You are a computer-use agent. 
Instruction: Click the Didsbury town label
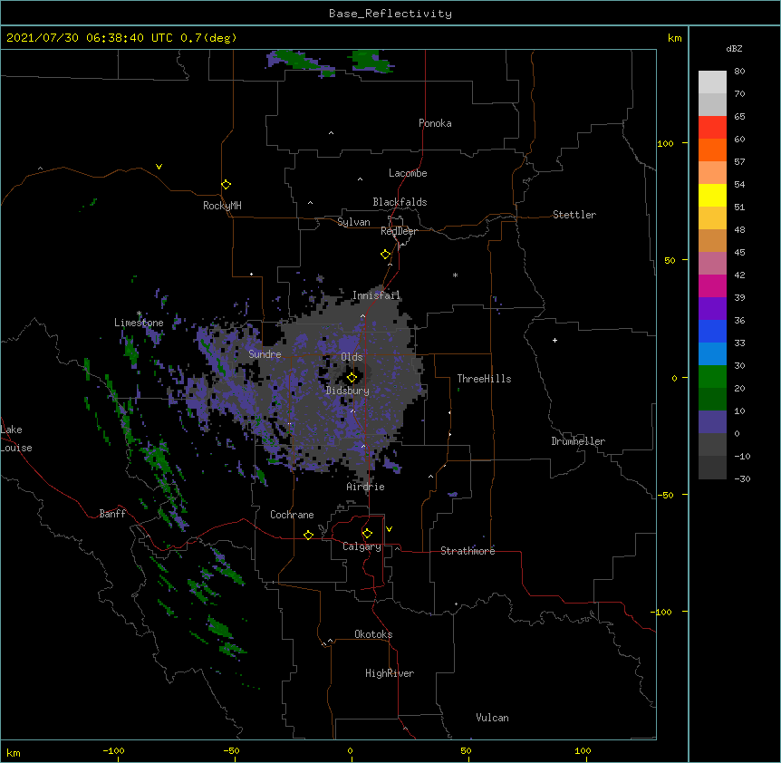tap(348, 391)
